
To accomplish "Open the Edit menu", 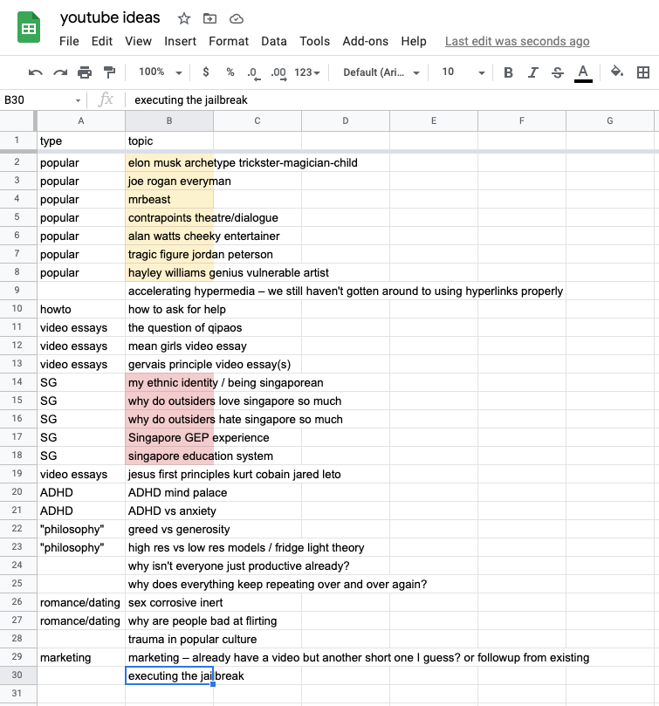I will tap(102, 41).
